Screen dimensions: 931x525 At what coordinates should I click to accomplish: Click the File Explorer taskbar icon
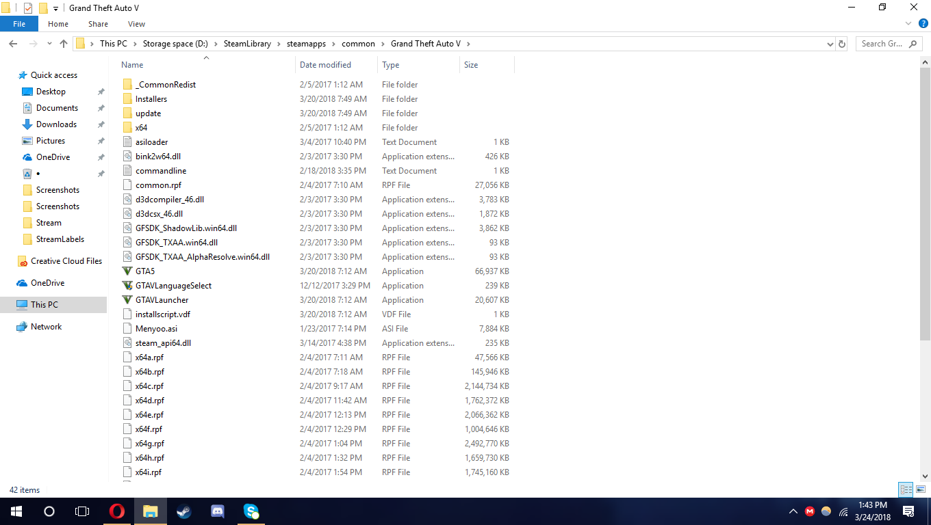tap(150, 511)
